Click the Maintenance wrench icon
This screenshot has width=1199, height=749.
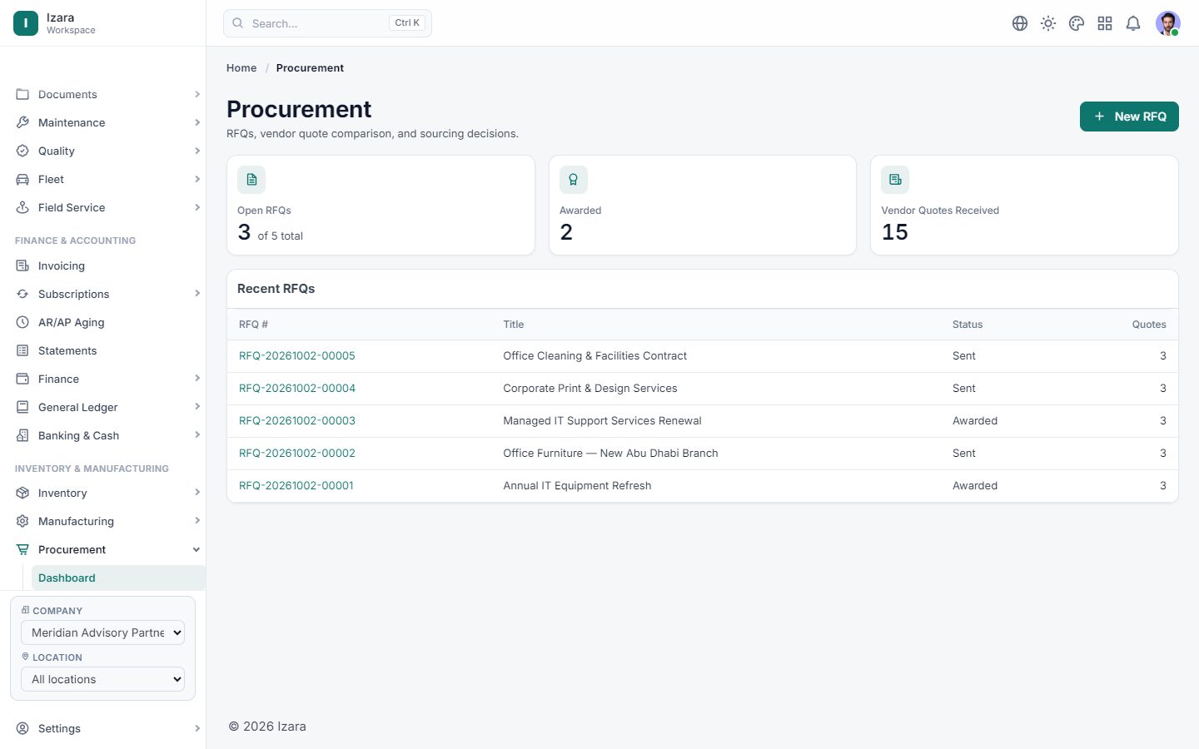(22, 122)
